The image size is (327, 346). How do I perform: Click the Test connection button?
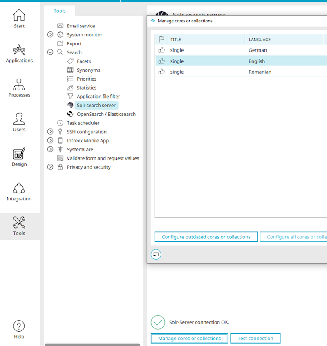(255, 338)
